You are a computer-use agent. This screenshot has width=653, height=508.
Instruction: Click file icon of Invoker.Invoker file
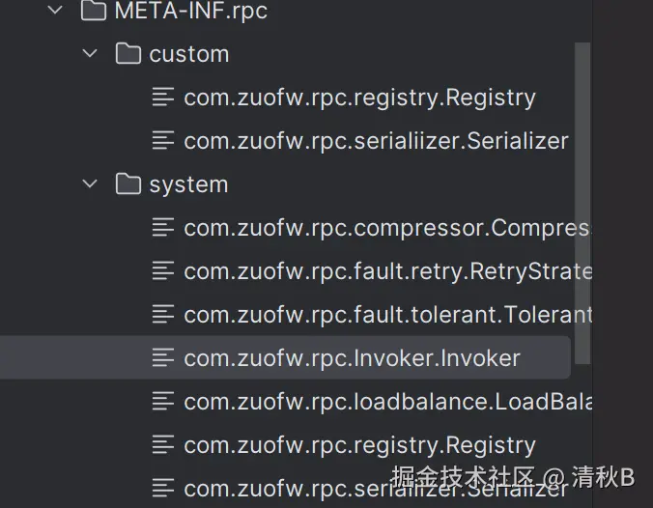point(164,357)
